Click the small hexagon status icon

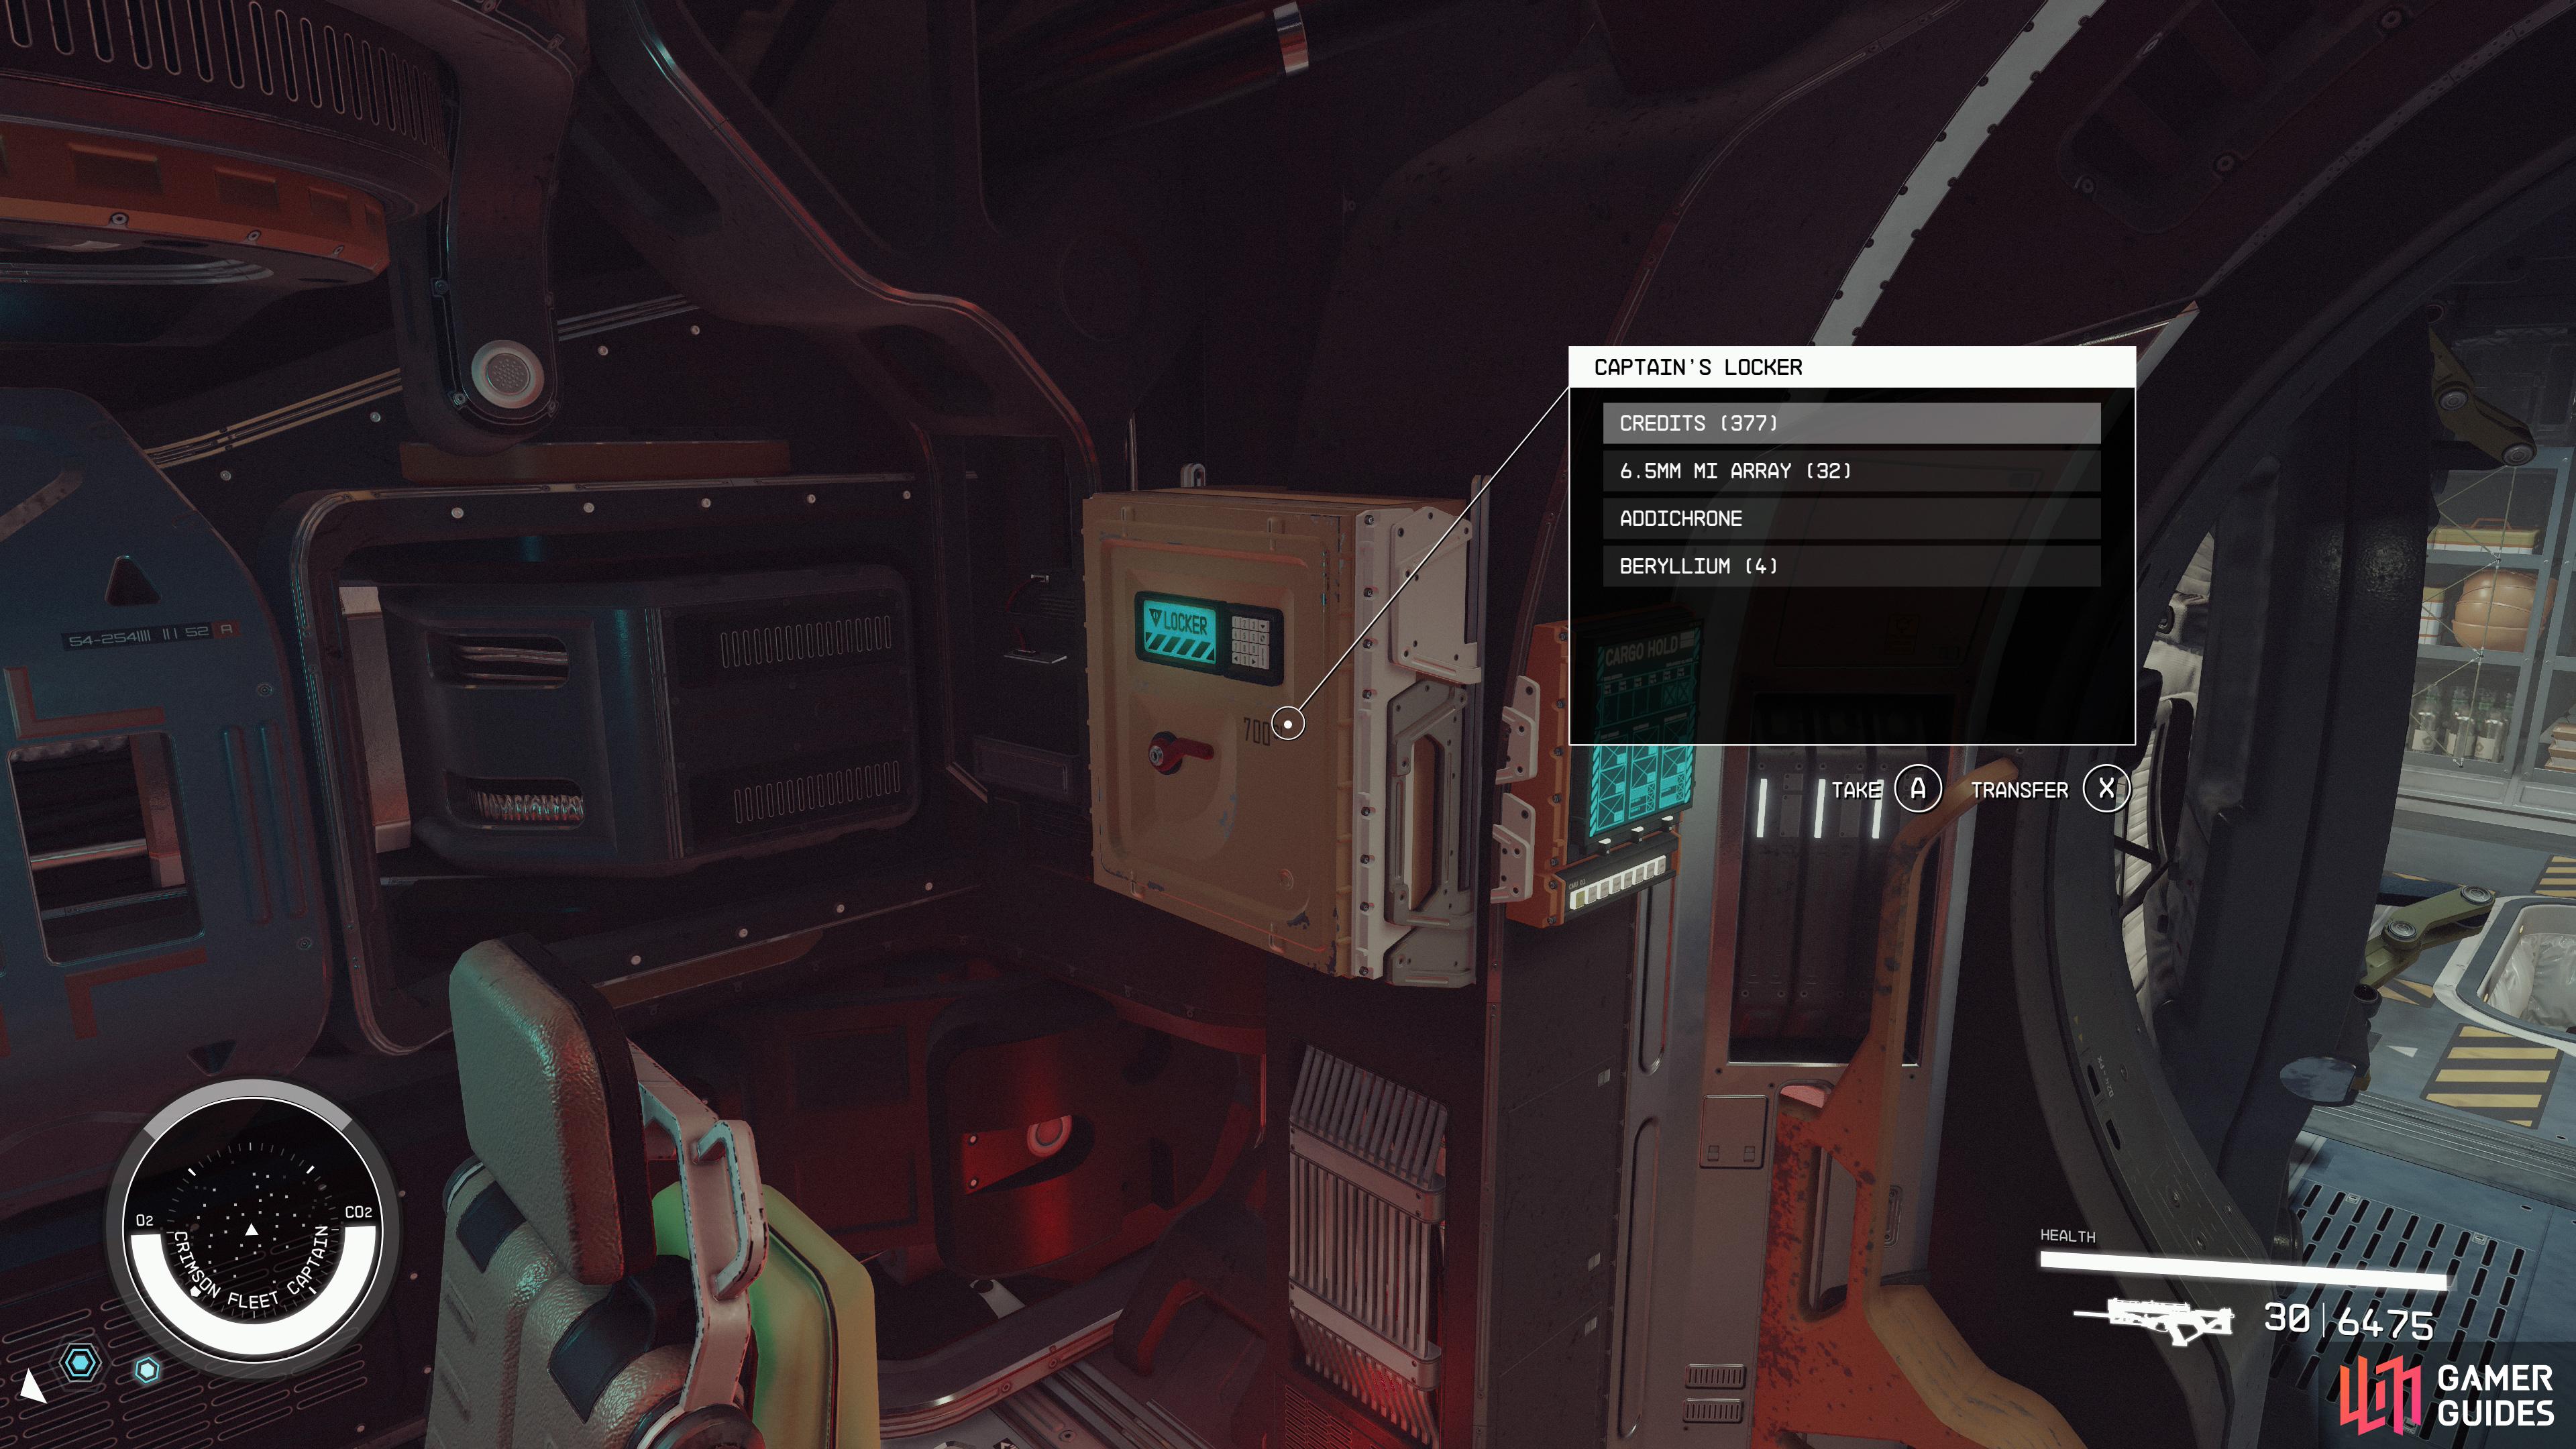[147, 1369]
